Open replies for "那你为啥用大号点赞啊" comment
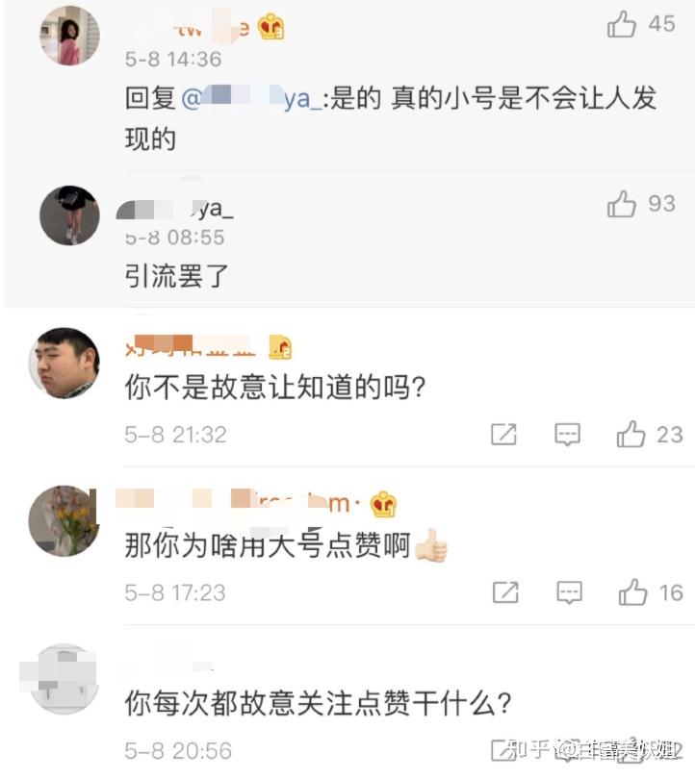Screen dimensions: 695x779 pyautogui.click(x=569, y=592)
